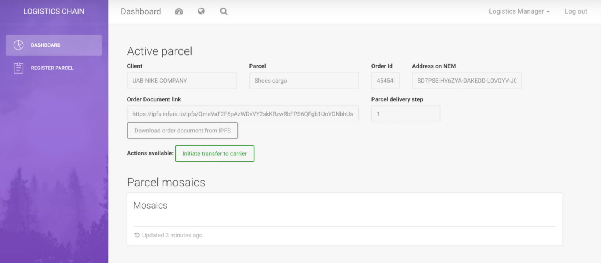Image resolution: width=601 pixels, height=263 pixels.
Task: Click the history icon next to Updated
Action: click(x=137, y=235)
